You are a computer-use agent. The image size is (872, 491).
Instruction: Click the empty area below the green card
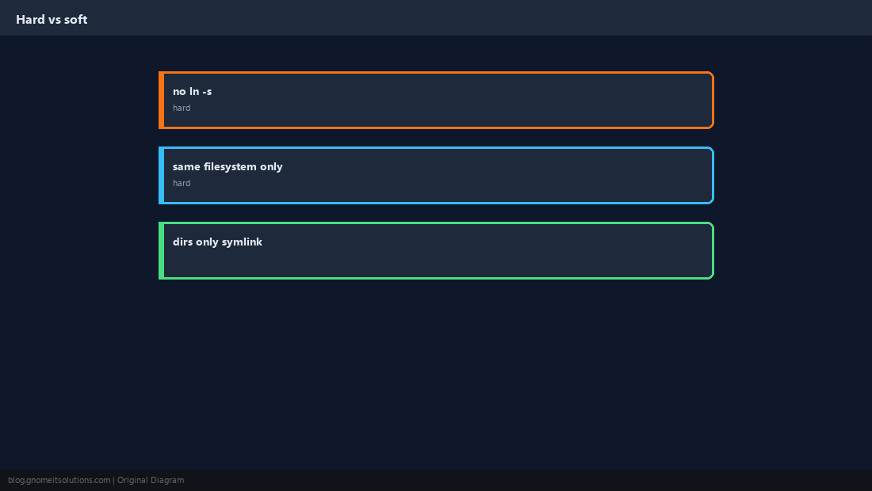[436, 375]
